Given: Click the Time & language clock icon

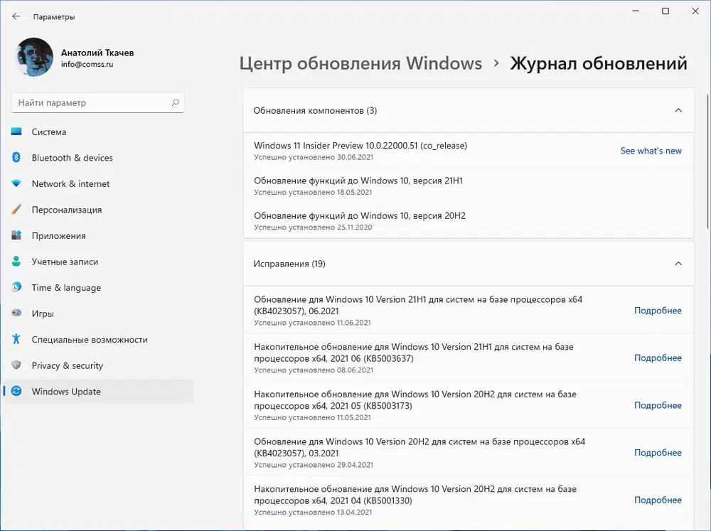Looking at the screenshot, I should (x=16, y=287).
